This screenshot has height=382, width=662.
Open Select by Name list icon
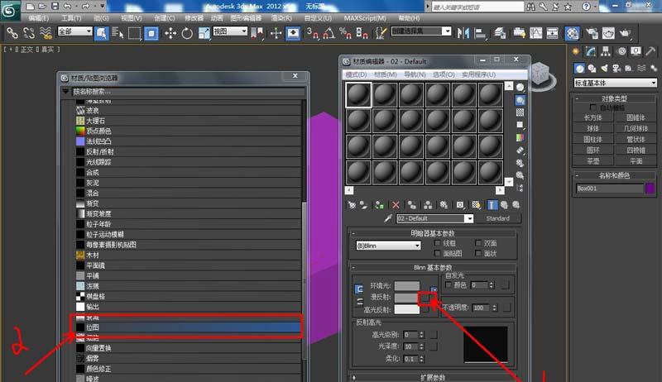click(x=118, y=33)
